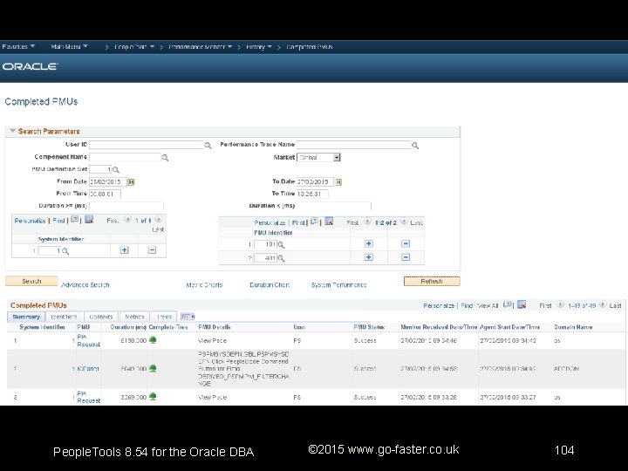Click lookup icon next to PMU Identifier 401
628x471 pixels.
[x=281, y=258]
